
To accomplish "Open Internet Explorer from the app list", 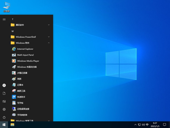I will pos(25,49).
